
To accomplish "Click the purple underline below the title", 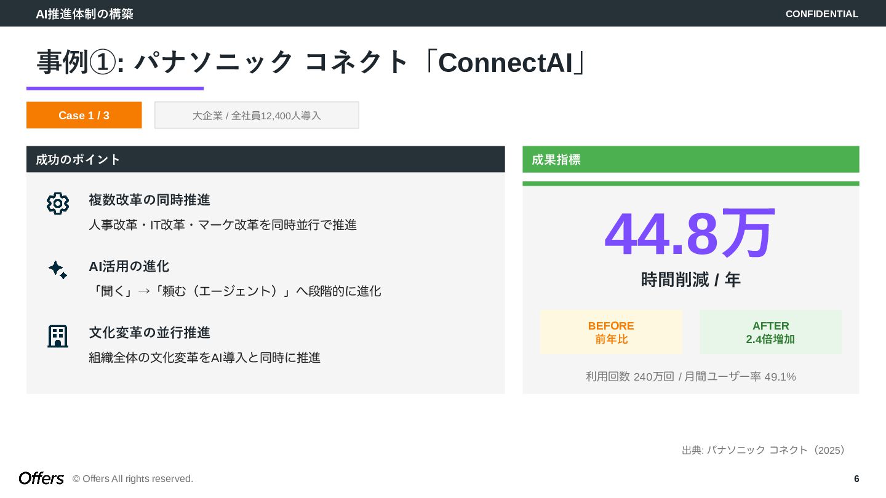I will [115, 89].
